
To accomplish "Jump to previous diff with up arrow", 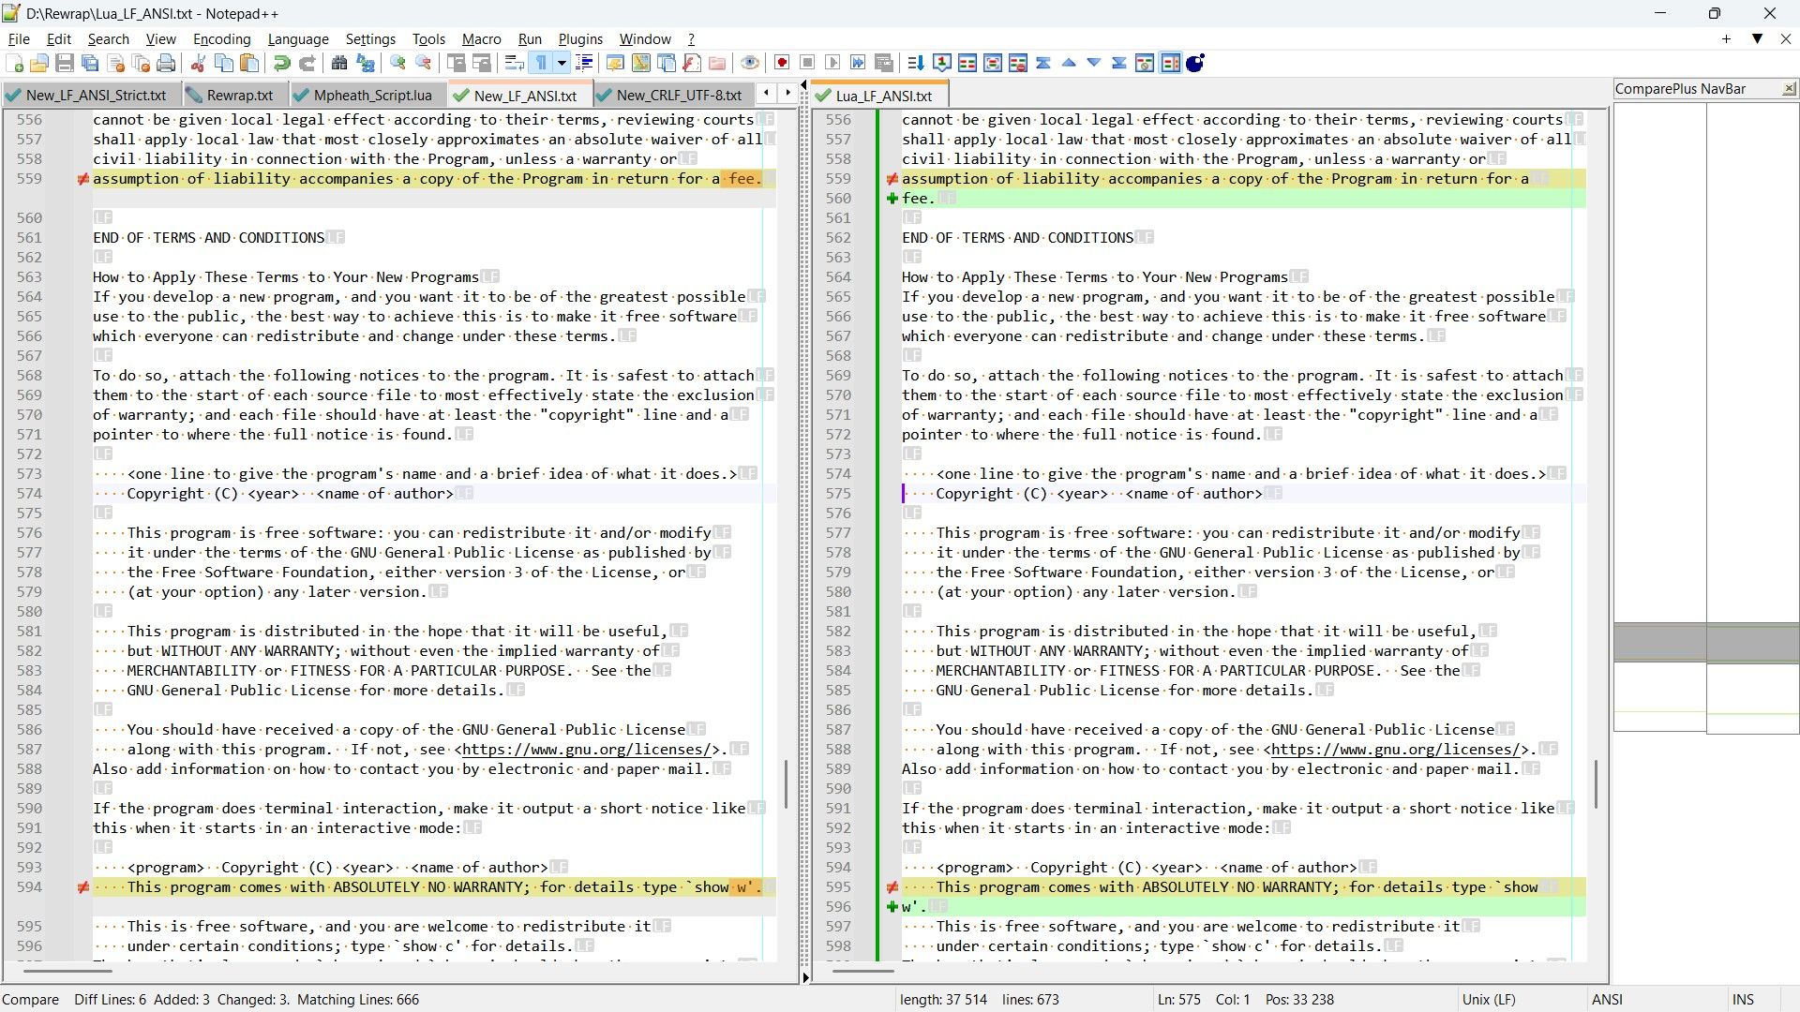I will [x=1069, y=63].
